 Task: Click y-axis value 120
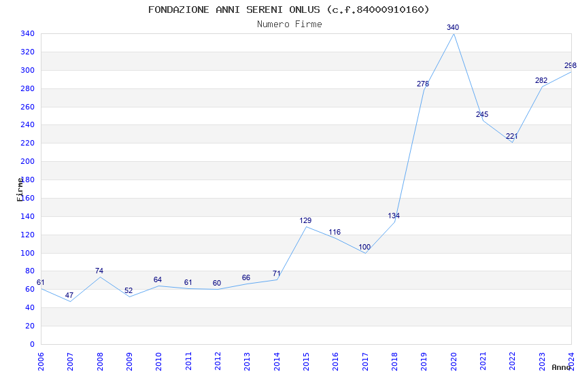(x=28, y=235)
